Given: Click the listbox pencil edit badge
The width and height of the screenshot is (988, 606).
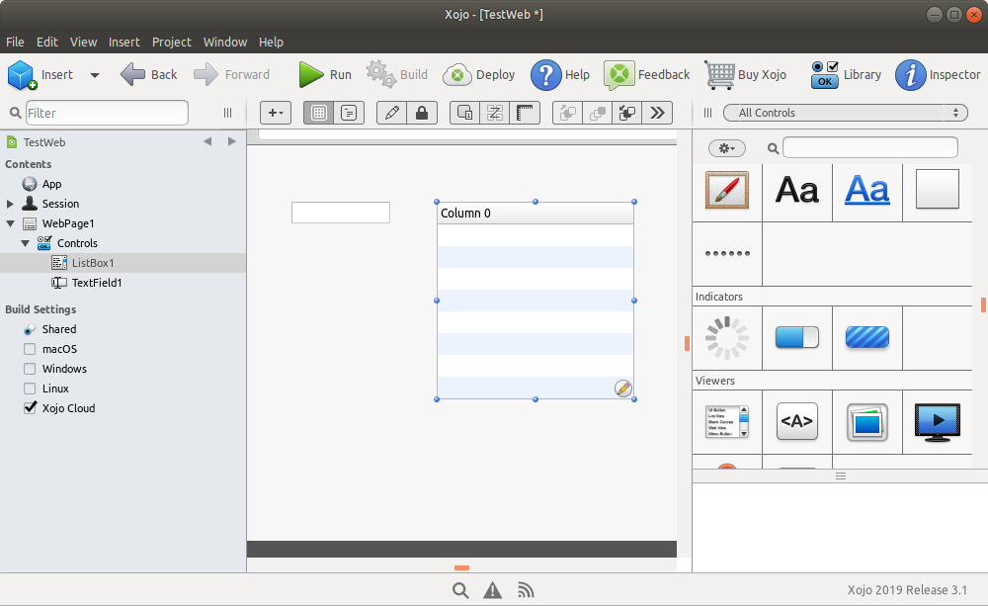Looking at the screenshot, I should tap(623, 389).
